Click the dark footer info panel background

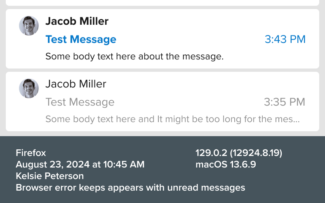[289, 186]
